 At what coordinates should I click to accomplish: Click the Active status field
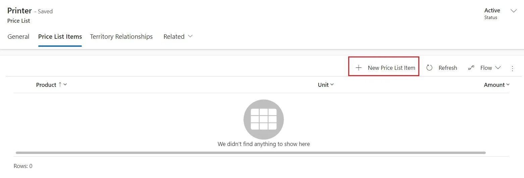coord(492,13)
